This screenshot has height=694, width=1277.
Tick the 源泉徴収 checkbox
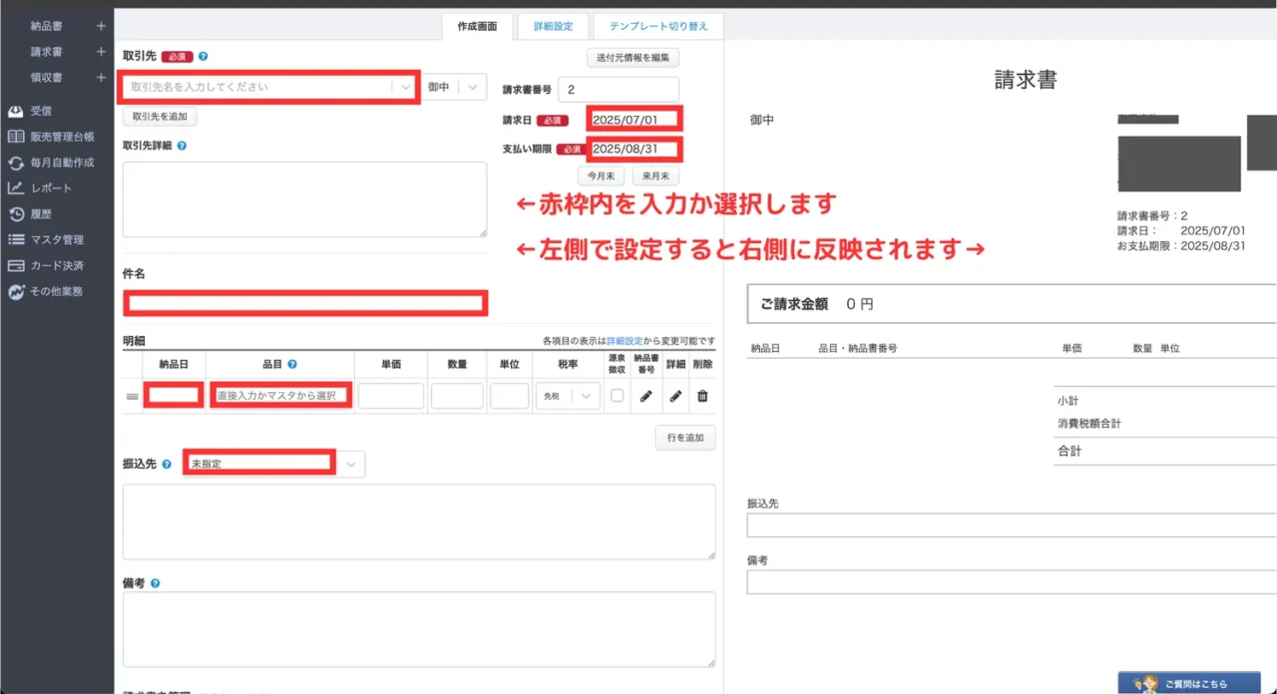618,396
